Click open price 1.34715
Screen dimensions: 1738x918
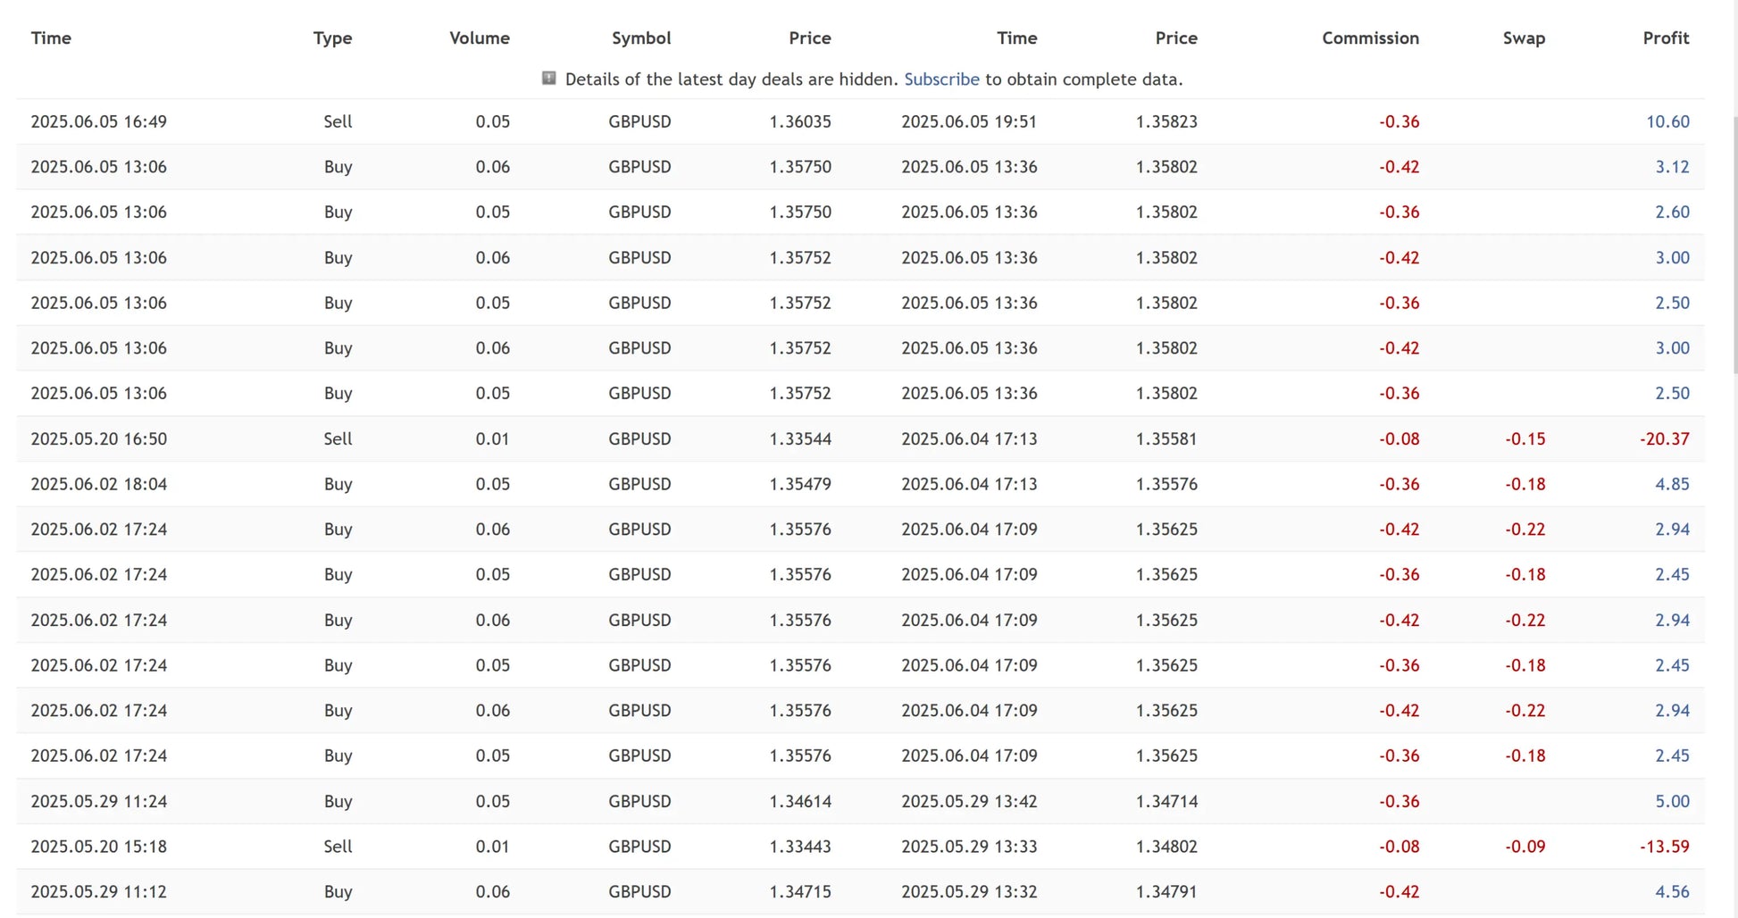[800, 892]
